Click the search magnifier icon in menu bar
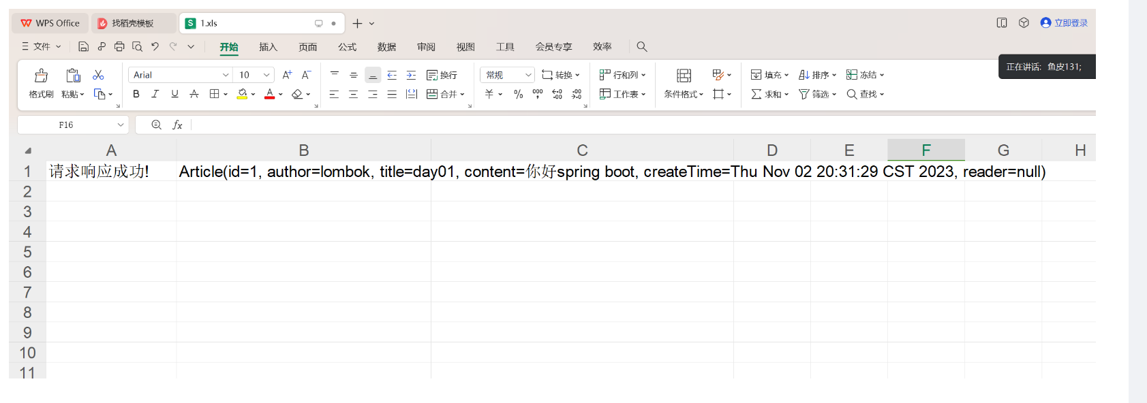 click(x=641, y=46)
